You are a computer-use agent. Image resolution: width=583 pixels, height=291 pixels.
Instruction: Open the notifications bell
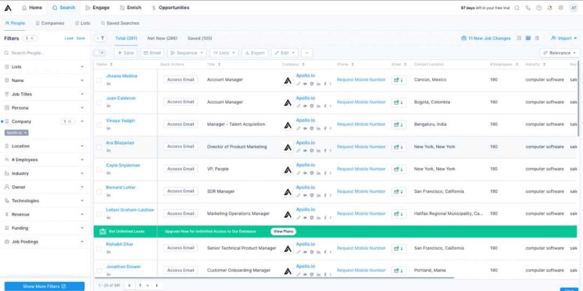[x=549, y=8]
